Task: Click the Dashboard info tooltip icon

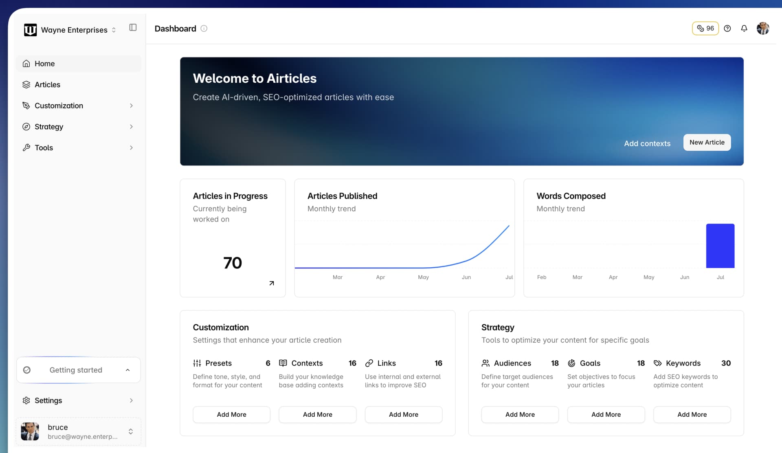Action: point(204,29)
